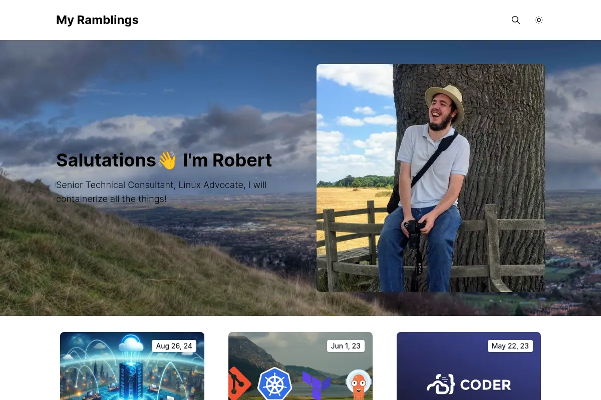Click the Coder cloud-bracket logo icon

[x=441, y=384]
